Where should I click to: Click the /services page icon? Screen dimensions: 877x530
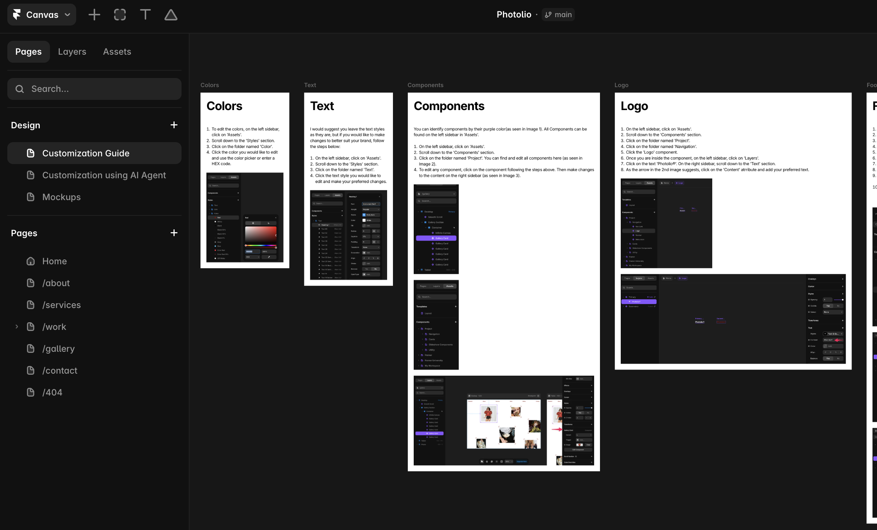click(x=31, y=305)
